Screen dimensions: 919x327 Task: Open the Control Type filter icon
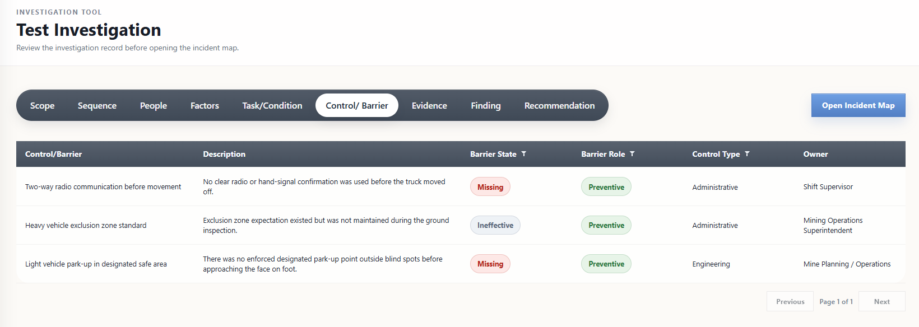[747, 154]
